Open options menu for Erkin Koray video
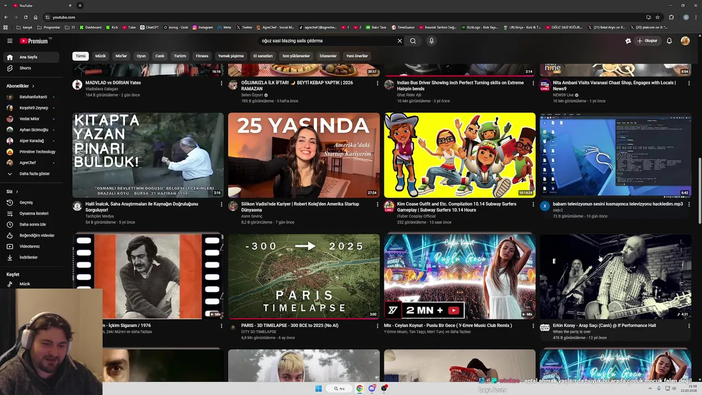This screenshot has height=395, width=702. click(x=689, y=326)
